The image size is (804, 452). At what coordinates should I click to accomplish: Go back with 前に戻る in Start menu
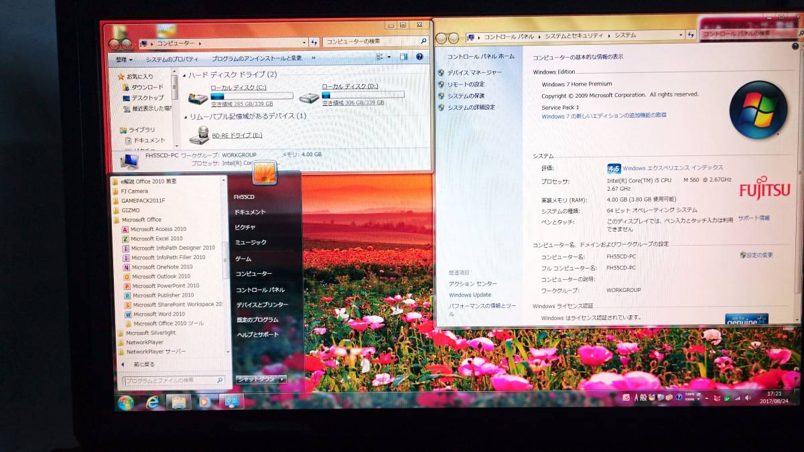point(138,364)
